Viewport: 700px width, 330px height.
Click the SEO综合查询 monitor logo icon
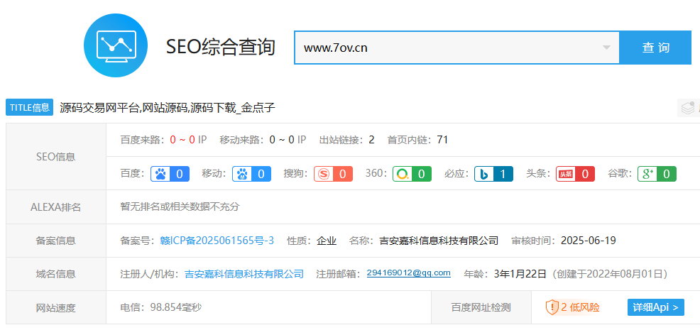(x=116, y=46)
